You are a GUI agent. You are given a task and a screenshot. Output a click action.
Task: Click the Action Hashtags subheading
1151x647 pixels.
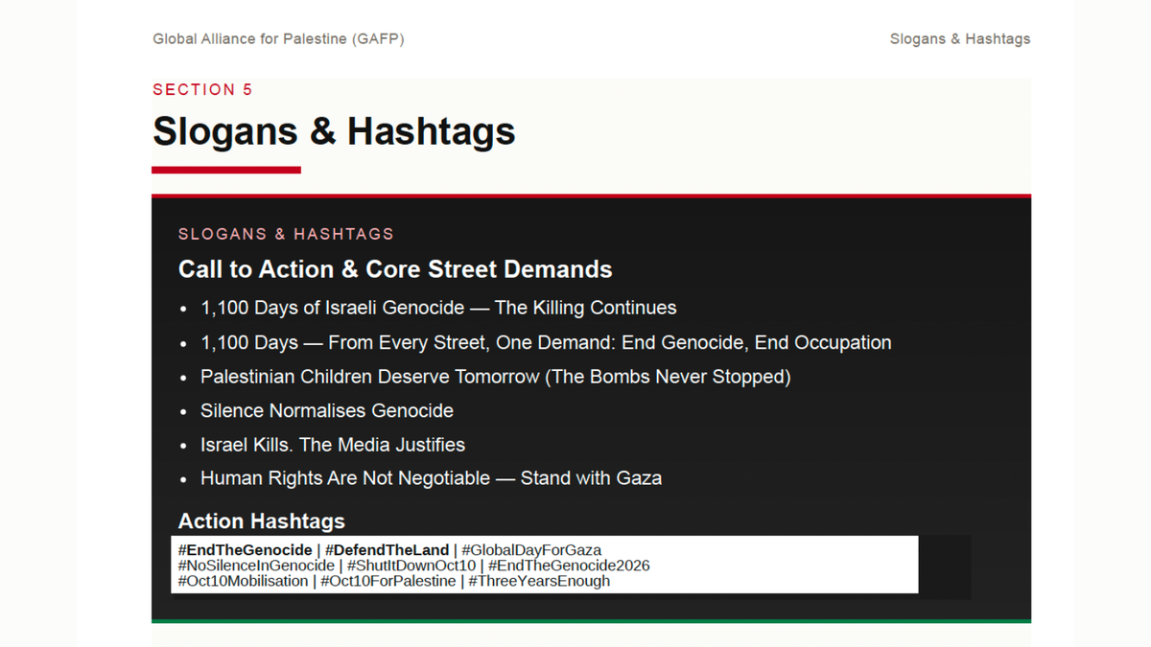262,521
